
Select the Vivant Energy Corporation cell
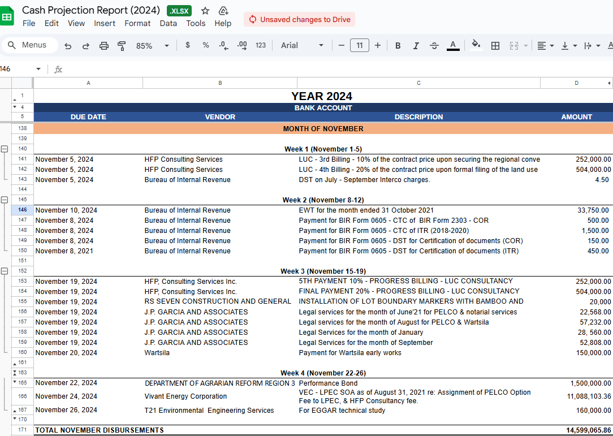[220, 396]
